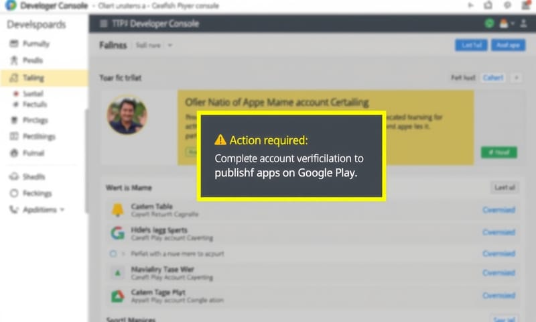The height and width of the screenshot is (322, 536).
Task: Click the green circle status icon in header
Action: 489,23
